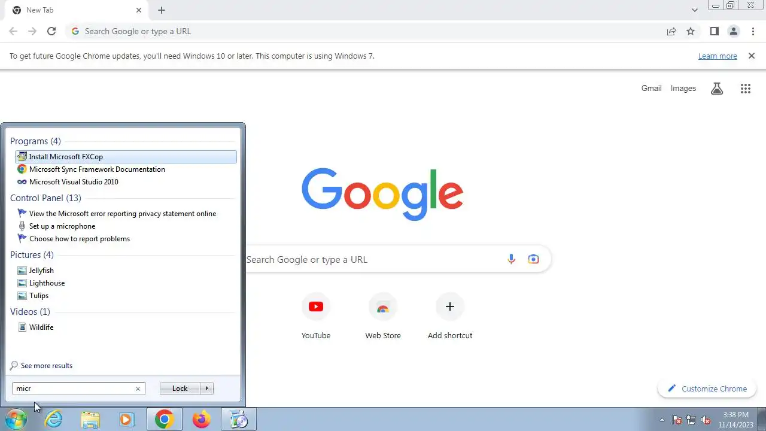Dismiss the Windows 7 update notice
Screen dimensions: 766x431
(x=752, y=56)
